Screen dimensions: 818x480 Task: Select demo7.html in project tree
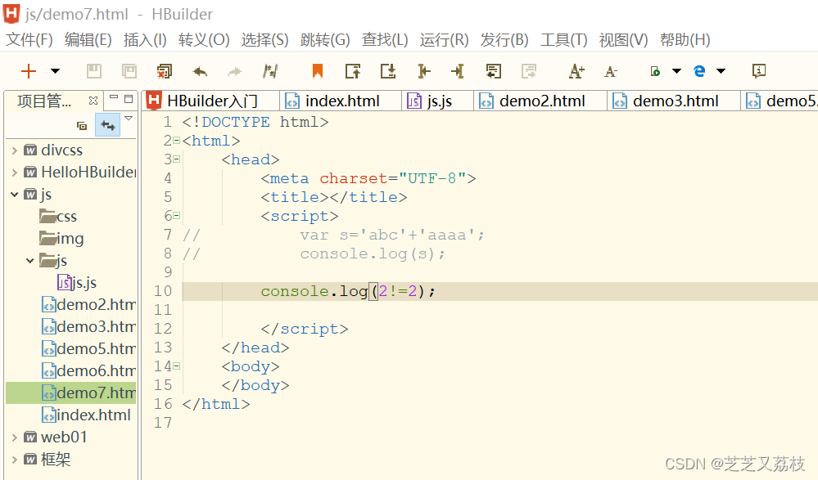[x=88, y=393]
